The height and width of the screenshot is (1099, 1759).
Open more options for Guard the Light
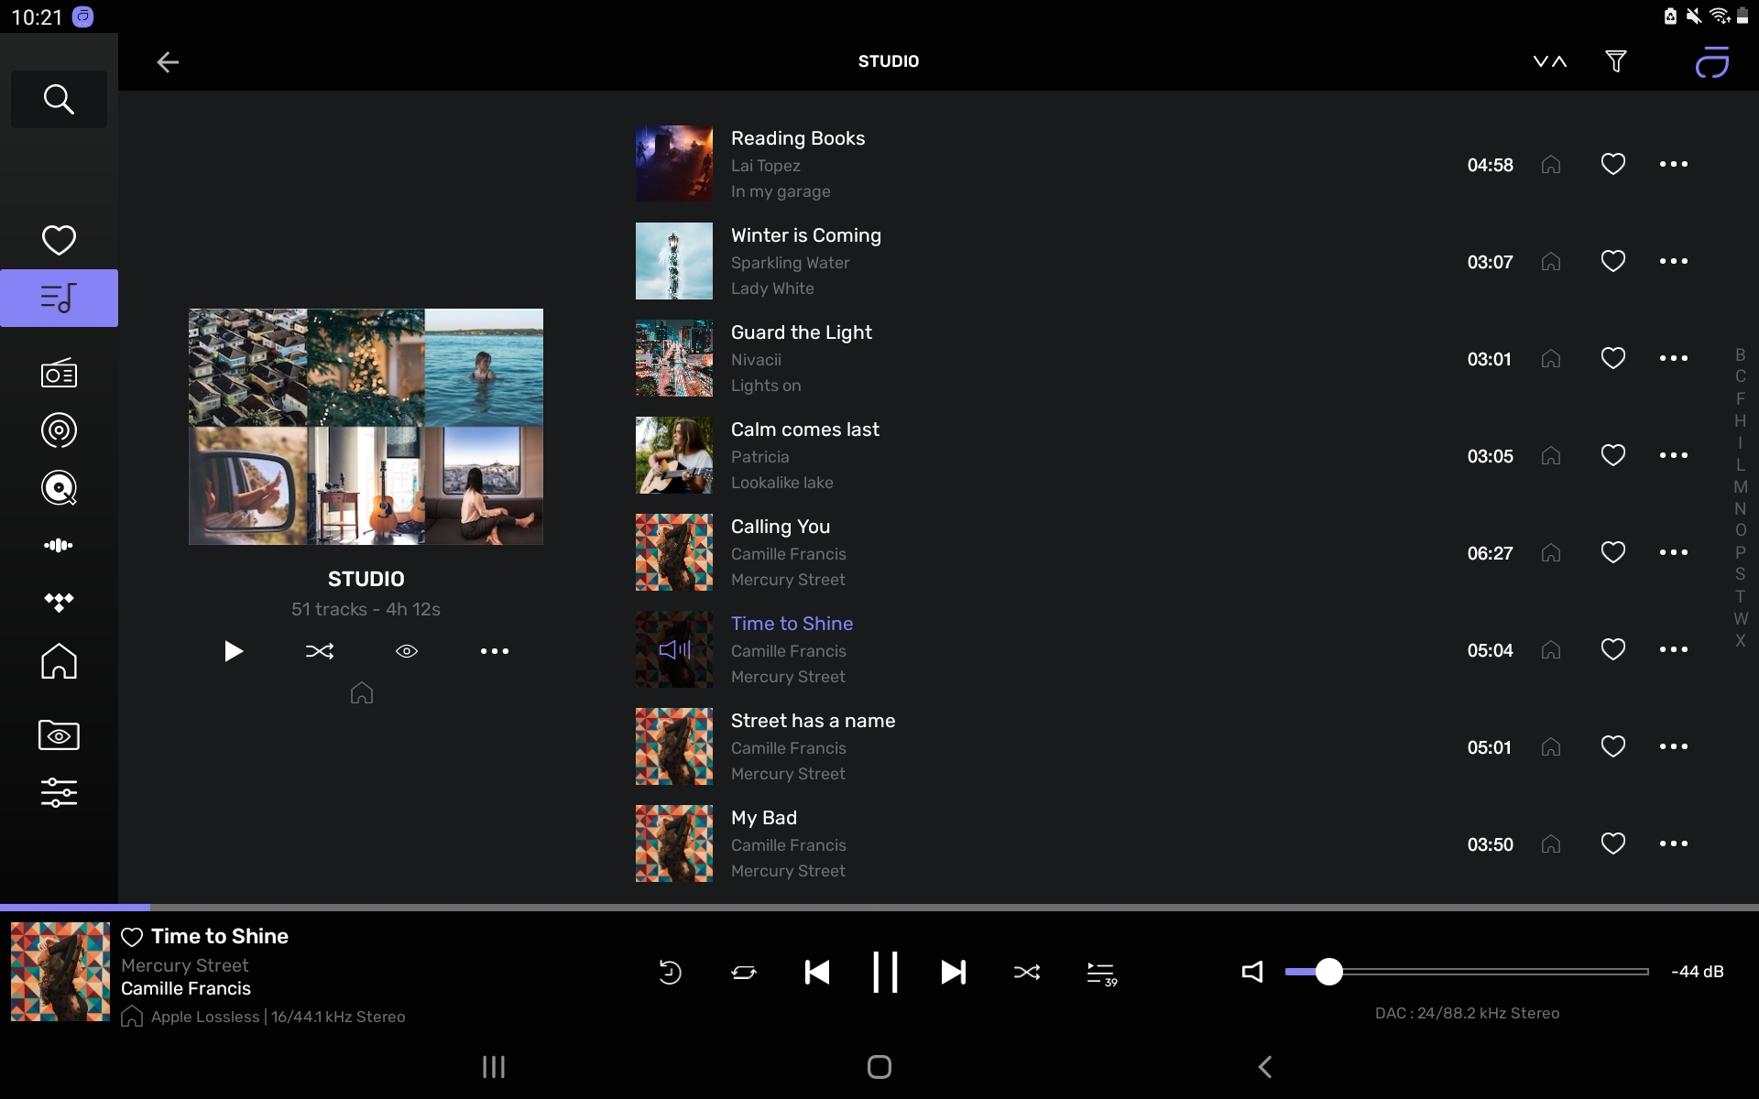[1674, 358]
